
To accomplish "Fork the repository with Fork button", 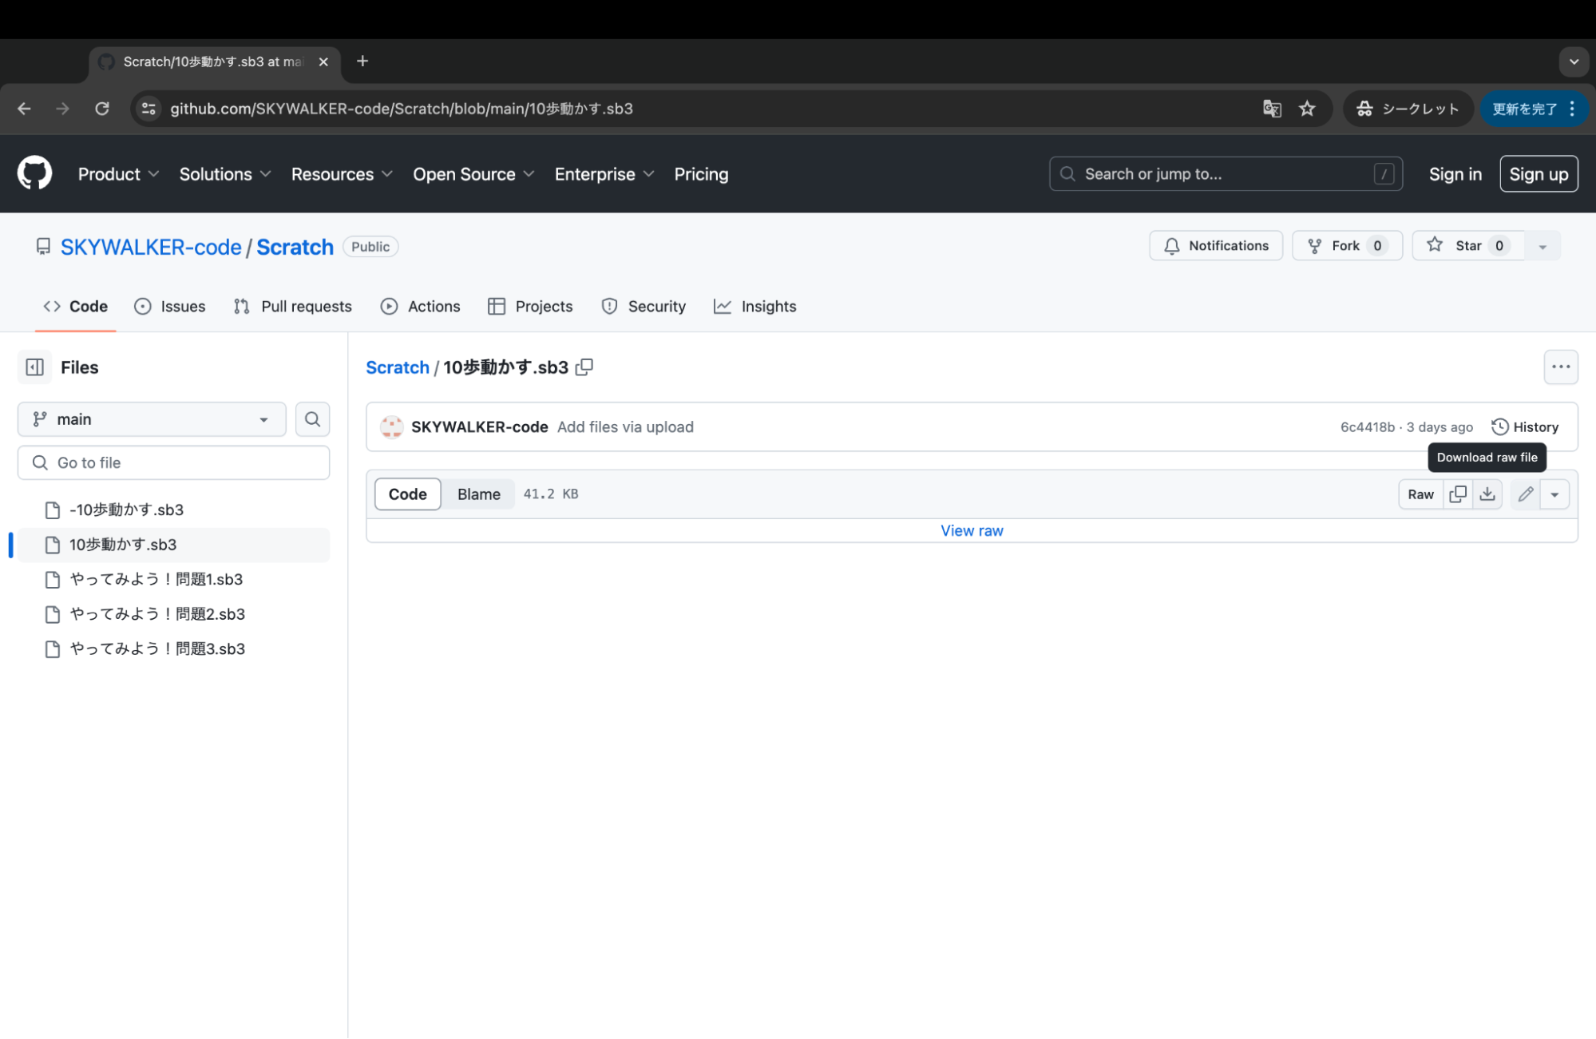I will pyautogui.click(x=1347, y=246).
